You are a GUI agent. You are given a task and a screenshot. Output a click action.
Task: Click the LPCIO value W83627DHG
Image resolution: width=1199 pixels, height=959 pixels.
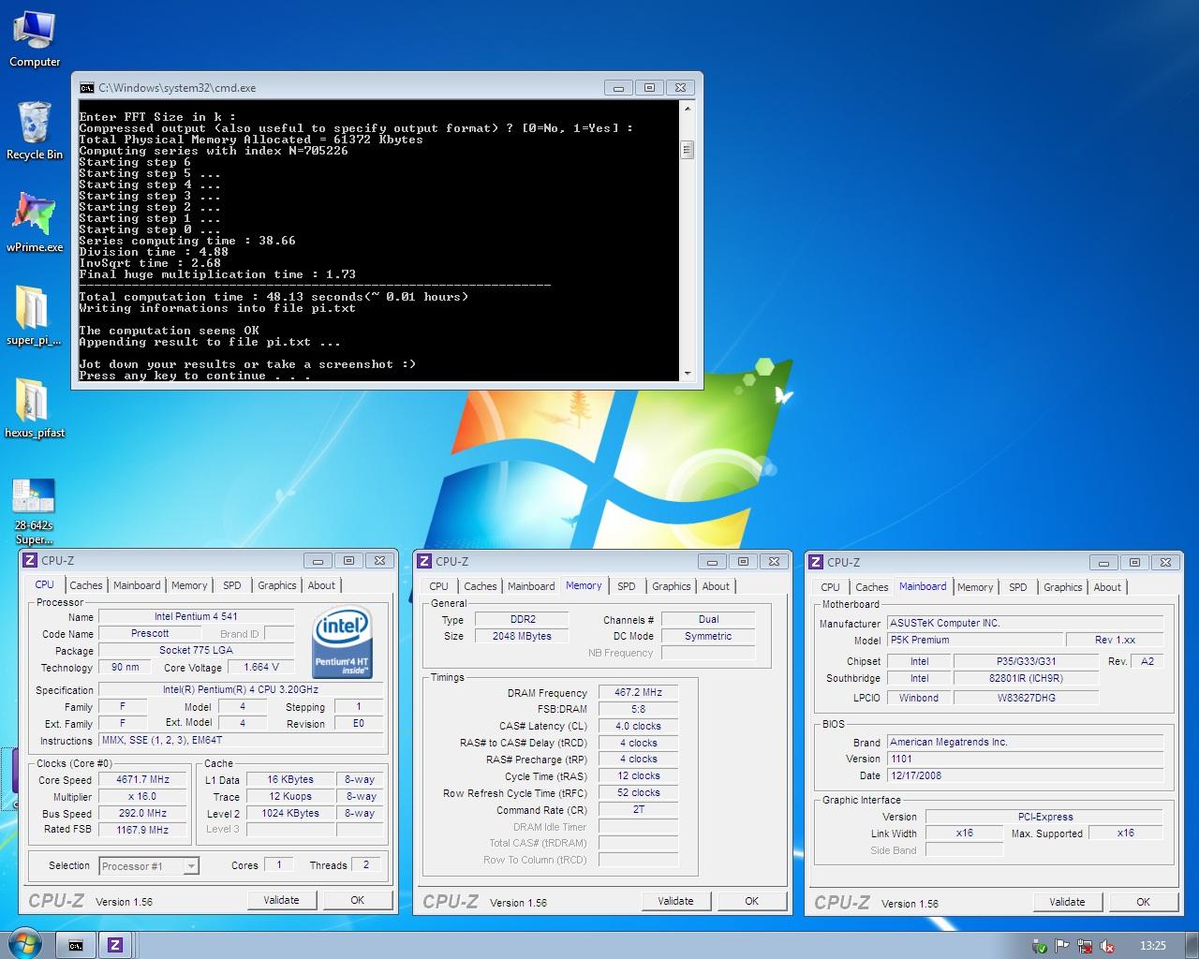[1026, 698]
